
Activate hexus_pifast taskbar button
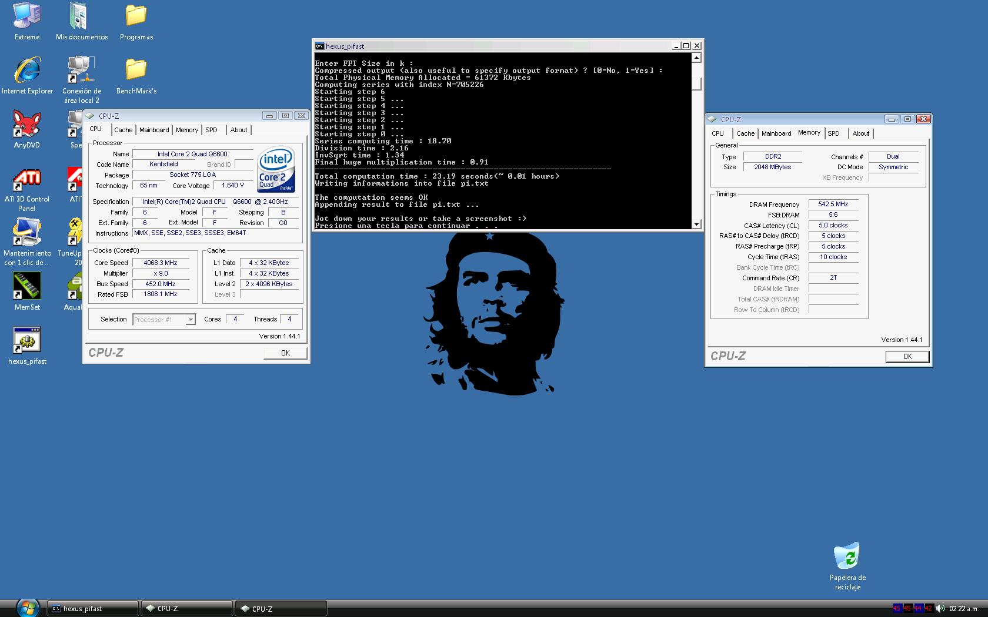pyautogui.click(x=92, y=609)
